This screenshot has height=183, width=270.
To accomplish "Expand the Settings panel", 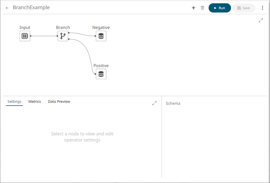I will tap(154, 103).
